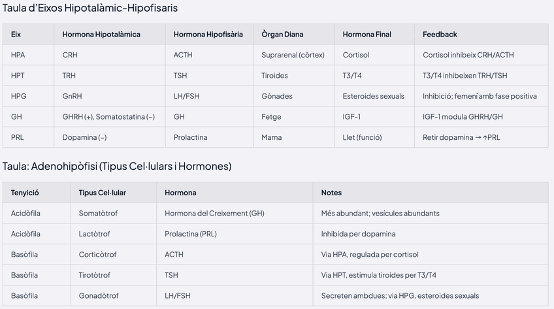Screen dimensions: 554x309
Task: Click the 'GnRH' cell in HPG row
Action: pyautogui.click(x=72, y=97)
